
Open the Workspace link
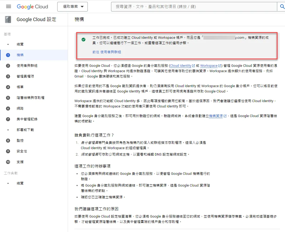(209, 66)
